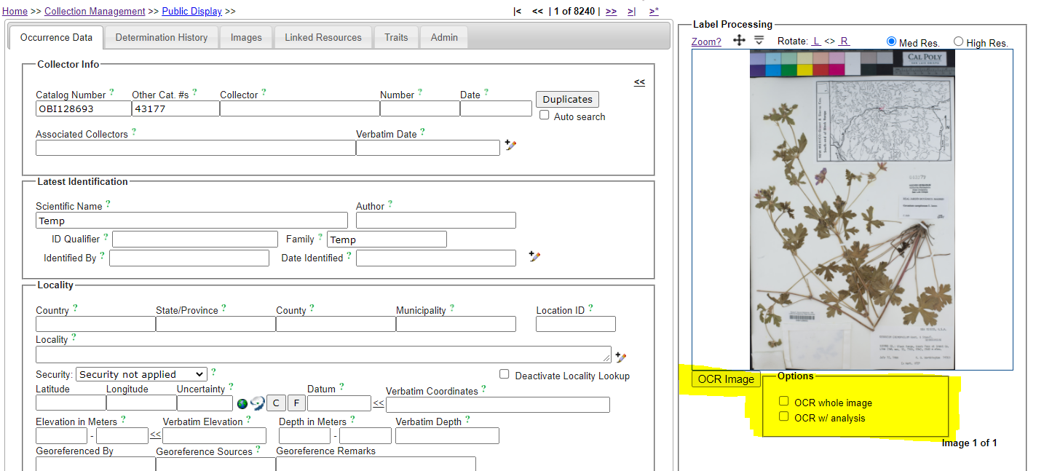Click into the Country input field

click(x=95, y=324)
